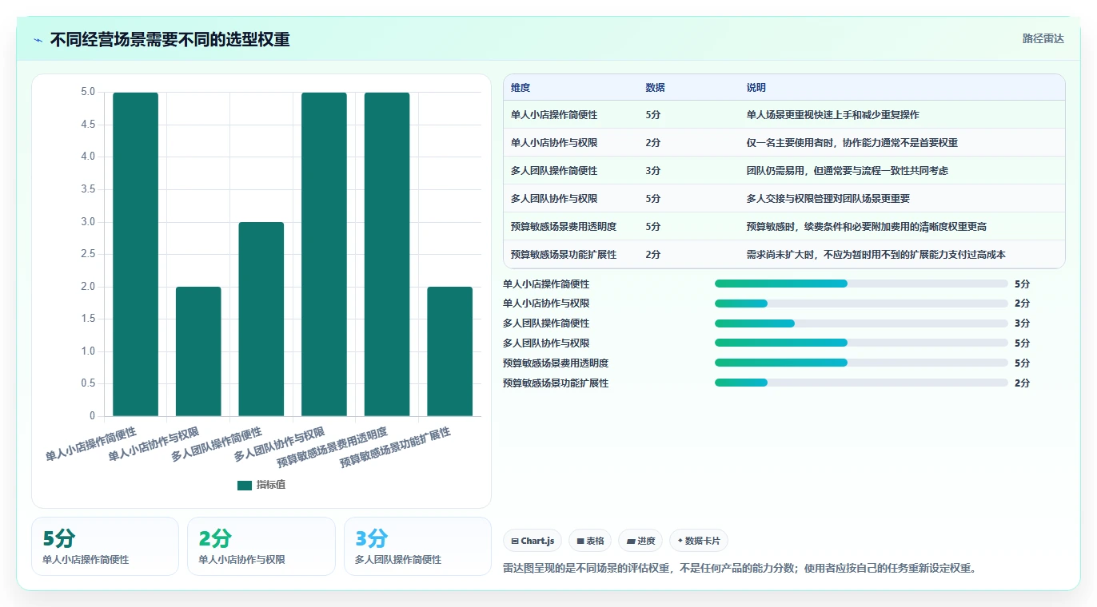Click the 多人团队操作简便性 progress bar

point(861,323)
